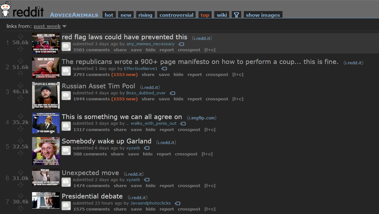379x214 pixels.
Task: Hide the 'Unexpected move' post
Action: pyautogui.click(x=150, y=186)
